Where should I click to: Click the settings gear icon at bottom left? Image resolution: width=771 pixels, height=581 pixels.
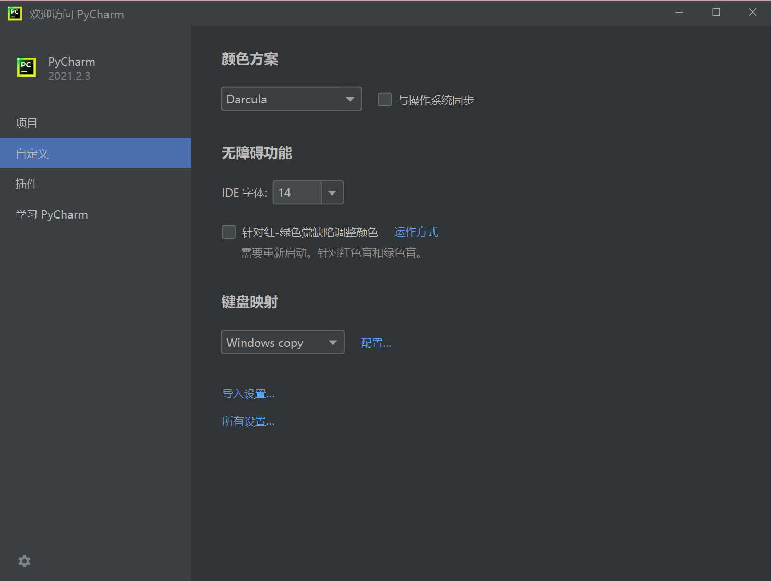tap(25, 561)
